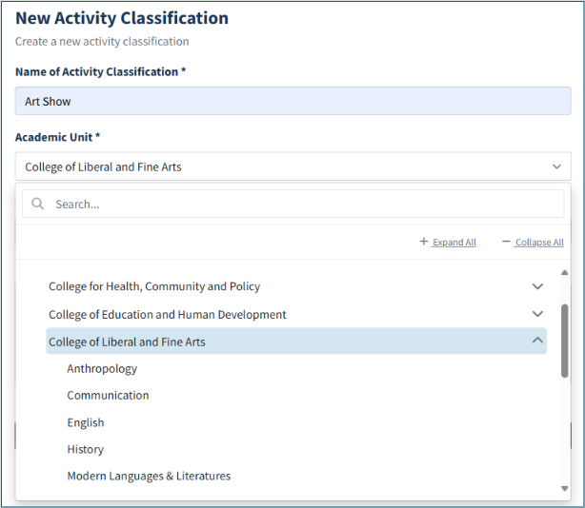Select College for Health, Community and Policy
The height and width of the screenshot is (508, 585).
click(154, 286)
